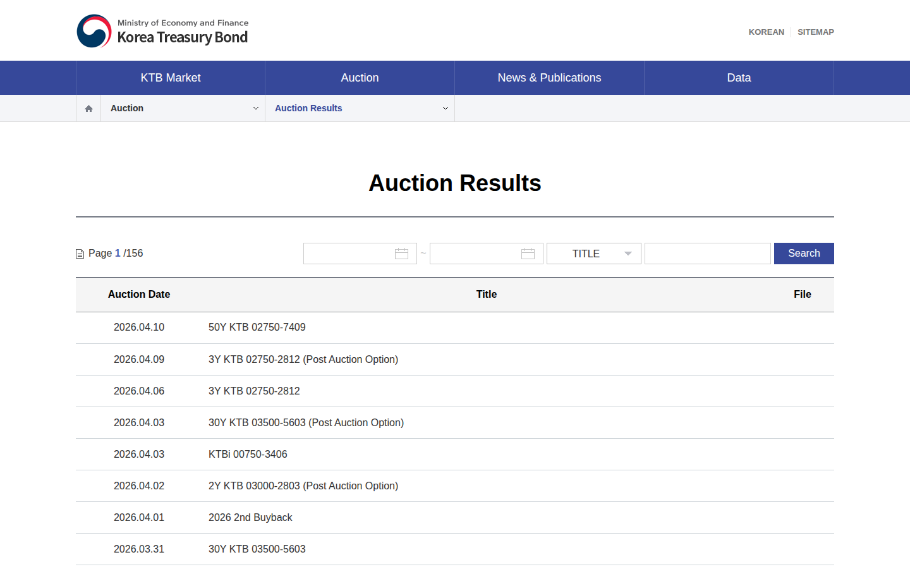Open the KTB Market menu

tap(171, 78)
